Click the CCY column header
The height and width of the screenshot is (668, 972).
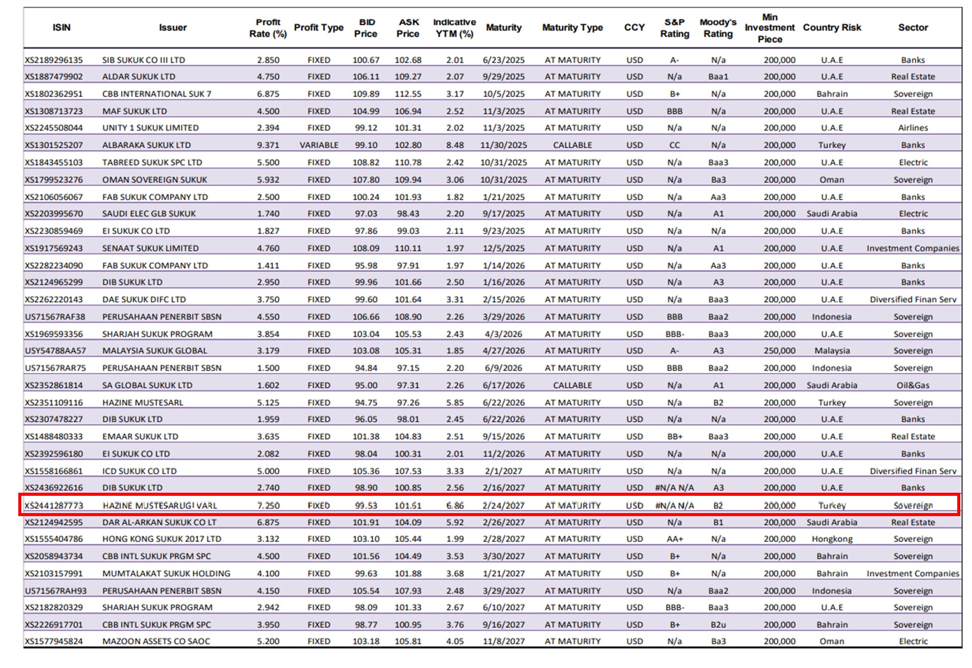click(x=634, y=27)
